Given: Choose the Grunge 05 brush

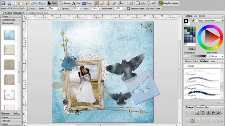Looking at the screenshot, I should pyautogui.click(x=202, y=93).
